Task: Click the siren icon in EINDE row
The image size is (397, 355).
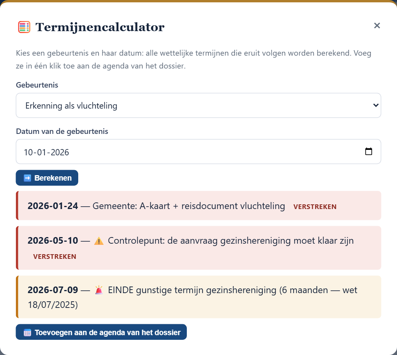Action: 99,290
